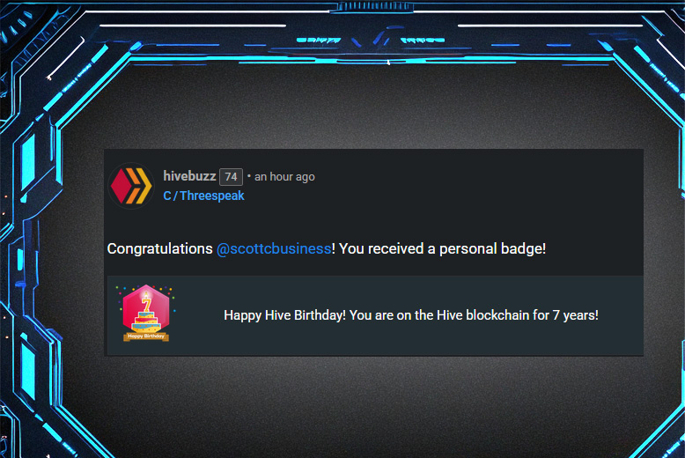
Task: Click the reputation score 74 badge
Action: pyautogui.click(x=231, y=176)
